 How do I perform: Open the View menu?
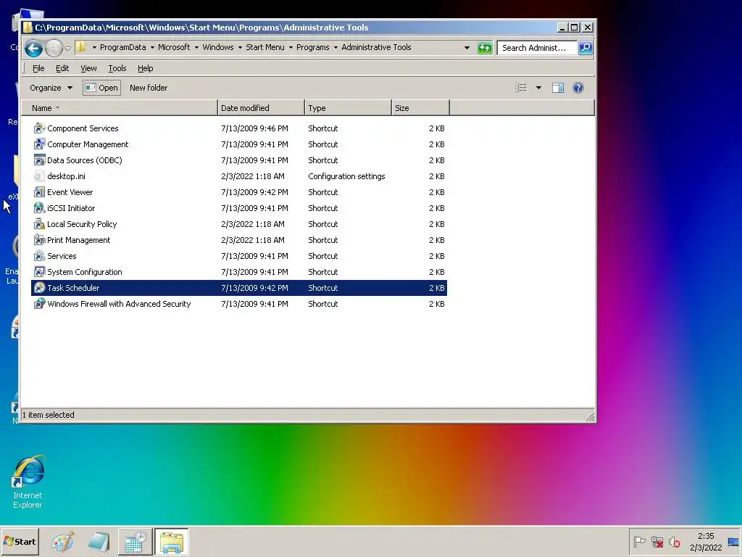88,68
